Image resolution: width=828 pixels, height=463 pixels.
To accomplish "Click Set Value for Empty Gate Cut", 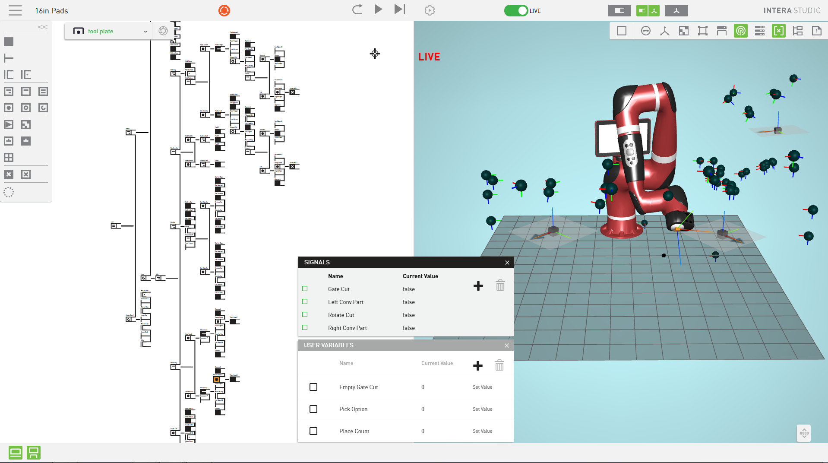I will click(x=482, y=387).
